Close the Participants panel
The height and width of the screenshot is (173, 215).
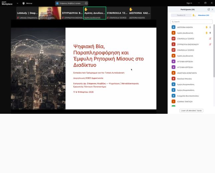pos(212,9)
